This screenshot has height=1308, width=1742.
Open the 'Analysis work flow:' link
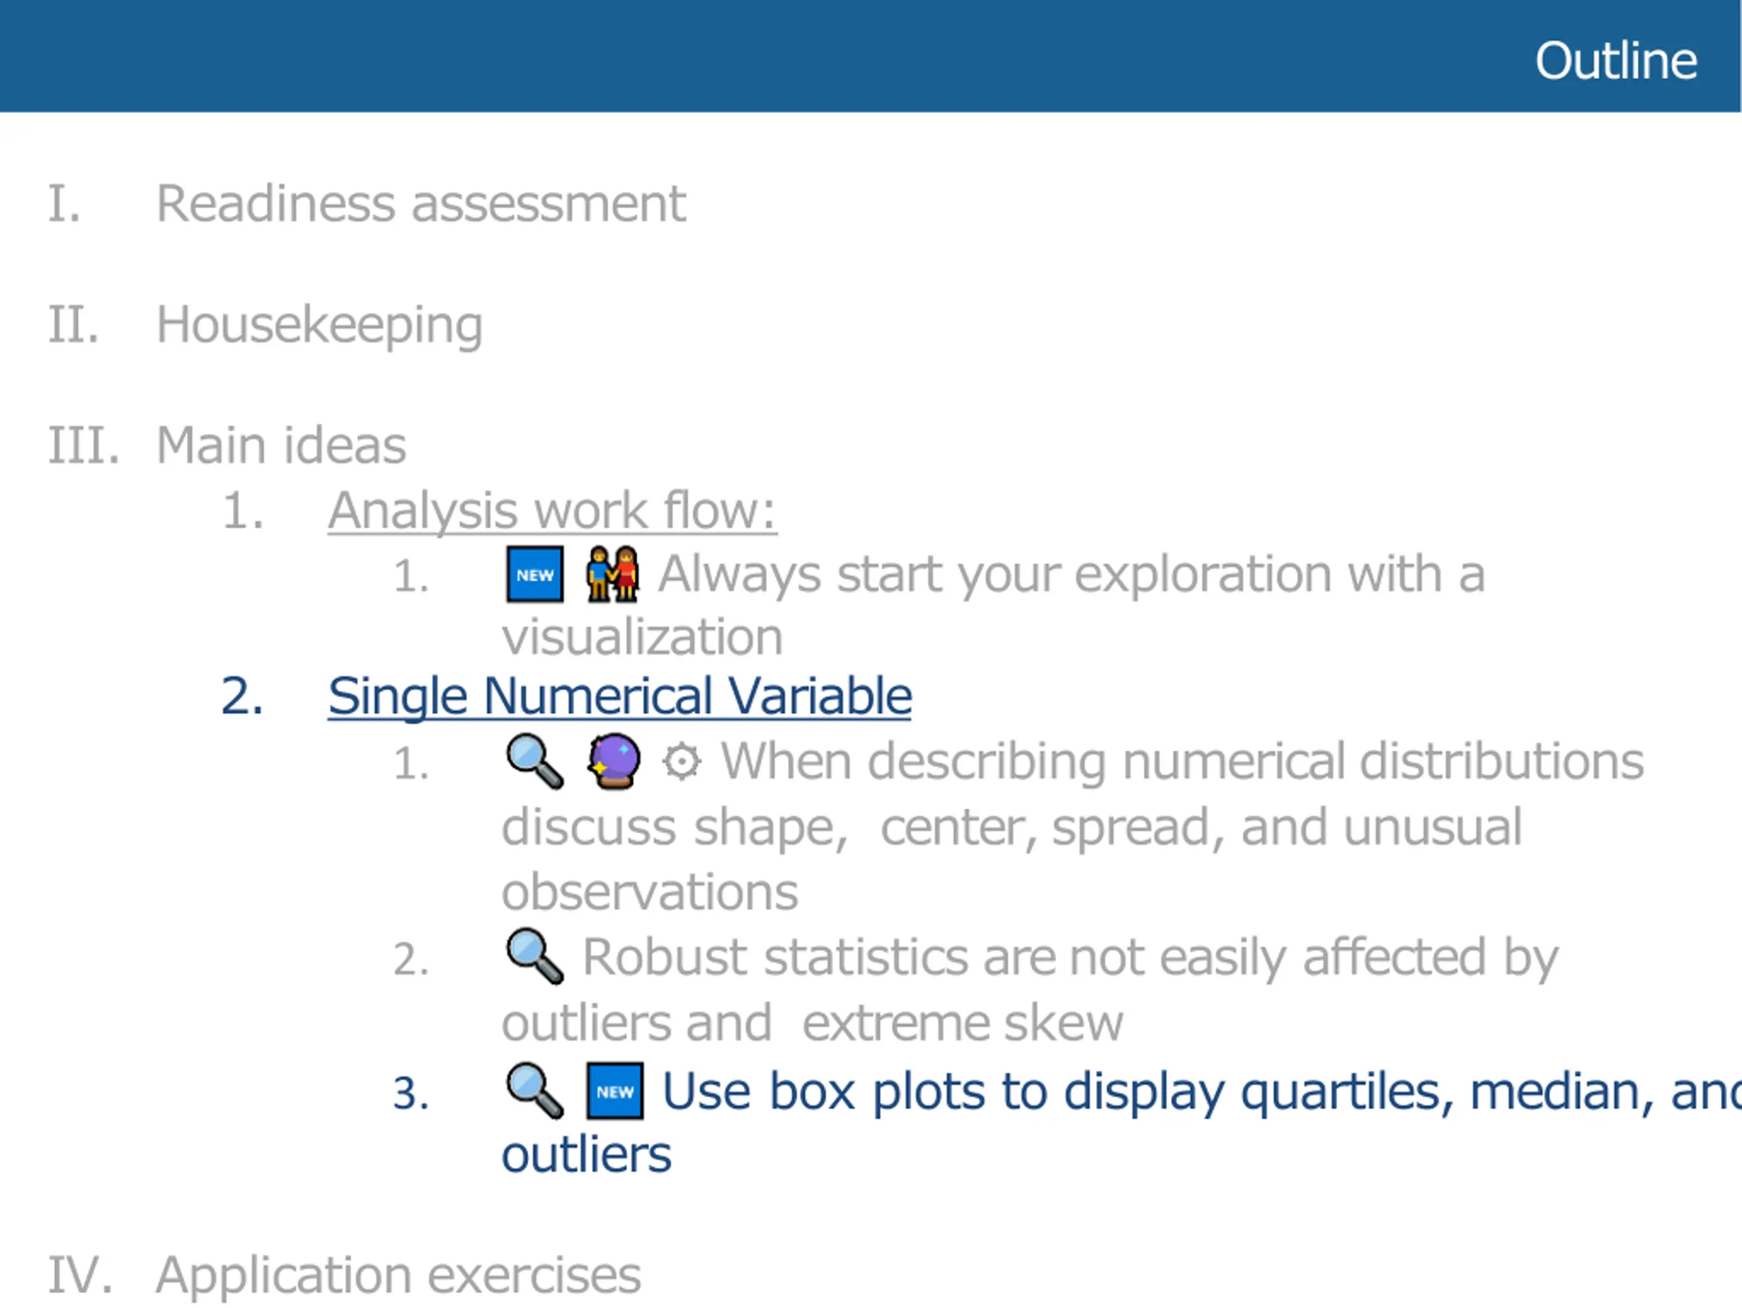(x=552, y=511)
